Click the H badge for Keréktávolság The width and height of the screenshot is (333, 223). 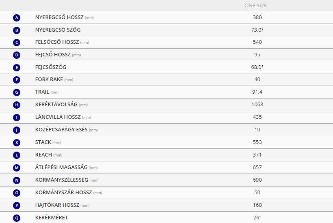(17, 105)
